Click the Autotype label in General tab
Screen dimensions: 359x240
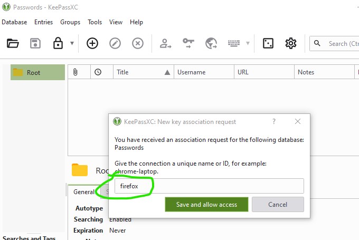coord(89,208)
